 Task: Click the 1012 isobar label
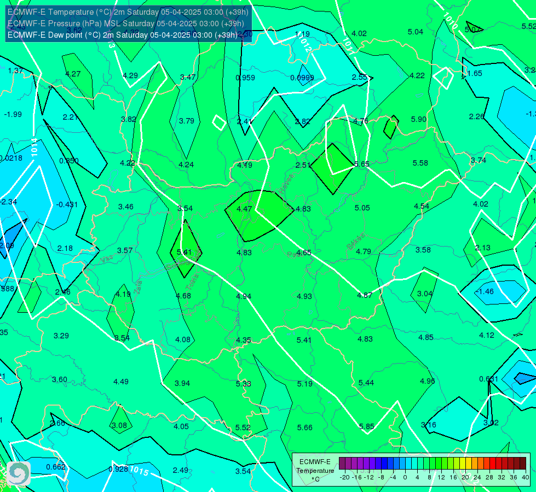coord(305,44)
